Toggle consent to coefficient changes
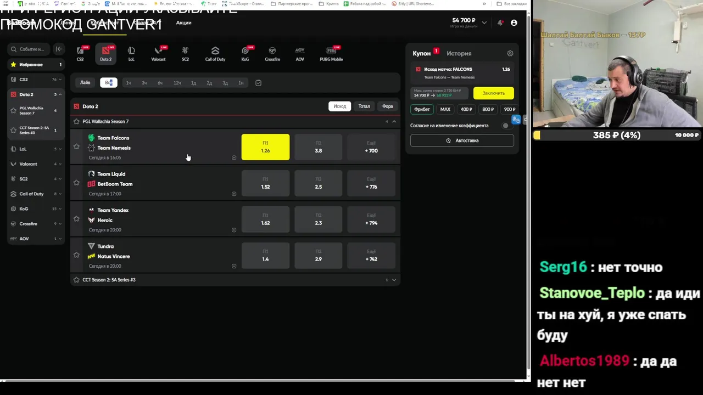703x395 pixels. [x=506, y=126]
